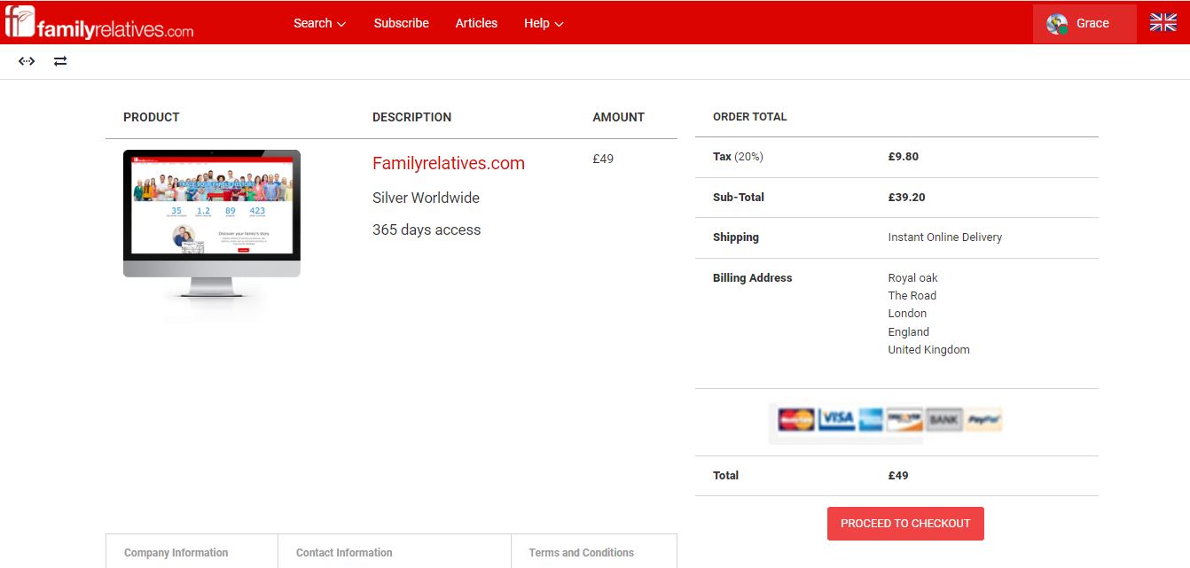
Task: Select the Instant Online Delivery text
Action: tap(945, 237)
